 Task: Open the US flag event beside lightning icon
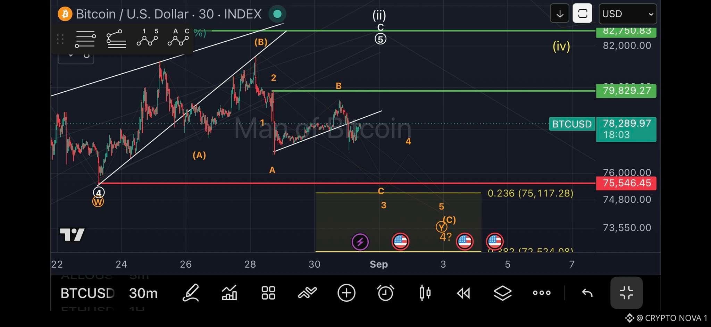coord(400,242)
